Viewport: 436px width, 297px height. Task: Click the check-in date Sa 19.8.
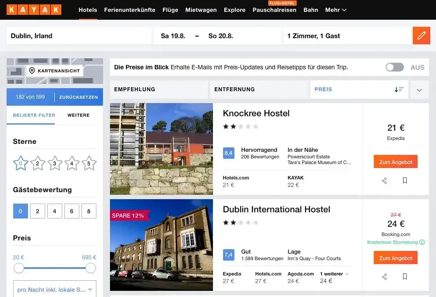coord(173,36)
